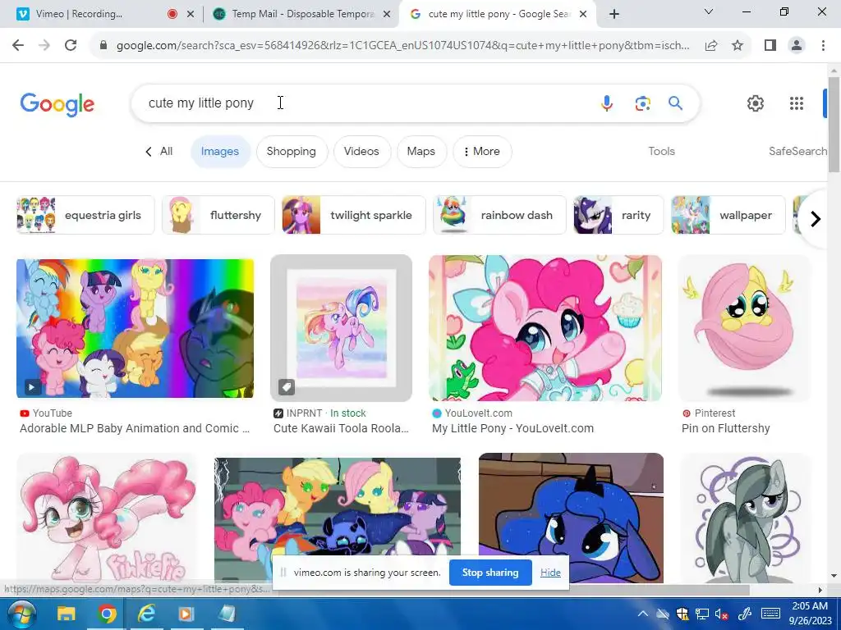Switch to Shopping results
This screenshot has height=630, width=841.
[x=292, y=152]
